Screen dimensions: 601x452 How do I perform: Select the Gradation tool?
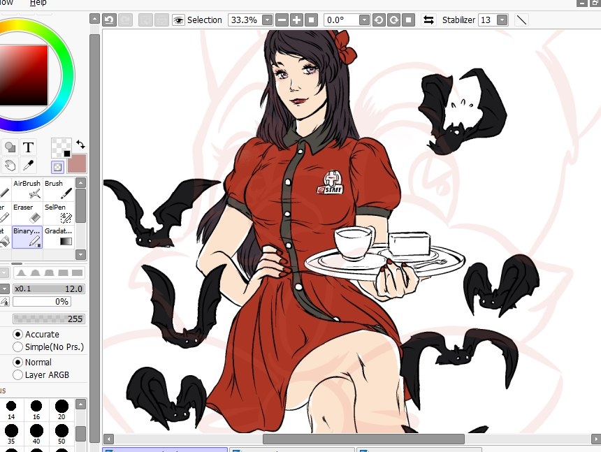point(58,236)
